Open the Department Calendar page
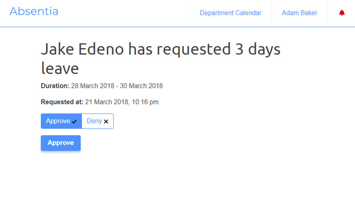Image resolution: width=355 pixels, height=210 pixels. (230, 13)
